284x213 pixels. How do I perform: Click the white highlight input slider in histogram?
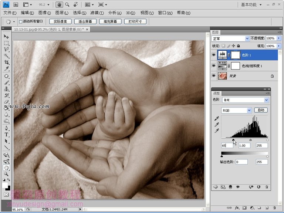pyautogui.click(x=267, y=140)
